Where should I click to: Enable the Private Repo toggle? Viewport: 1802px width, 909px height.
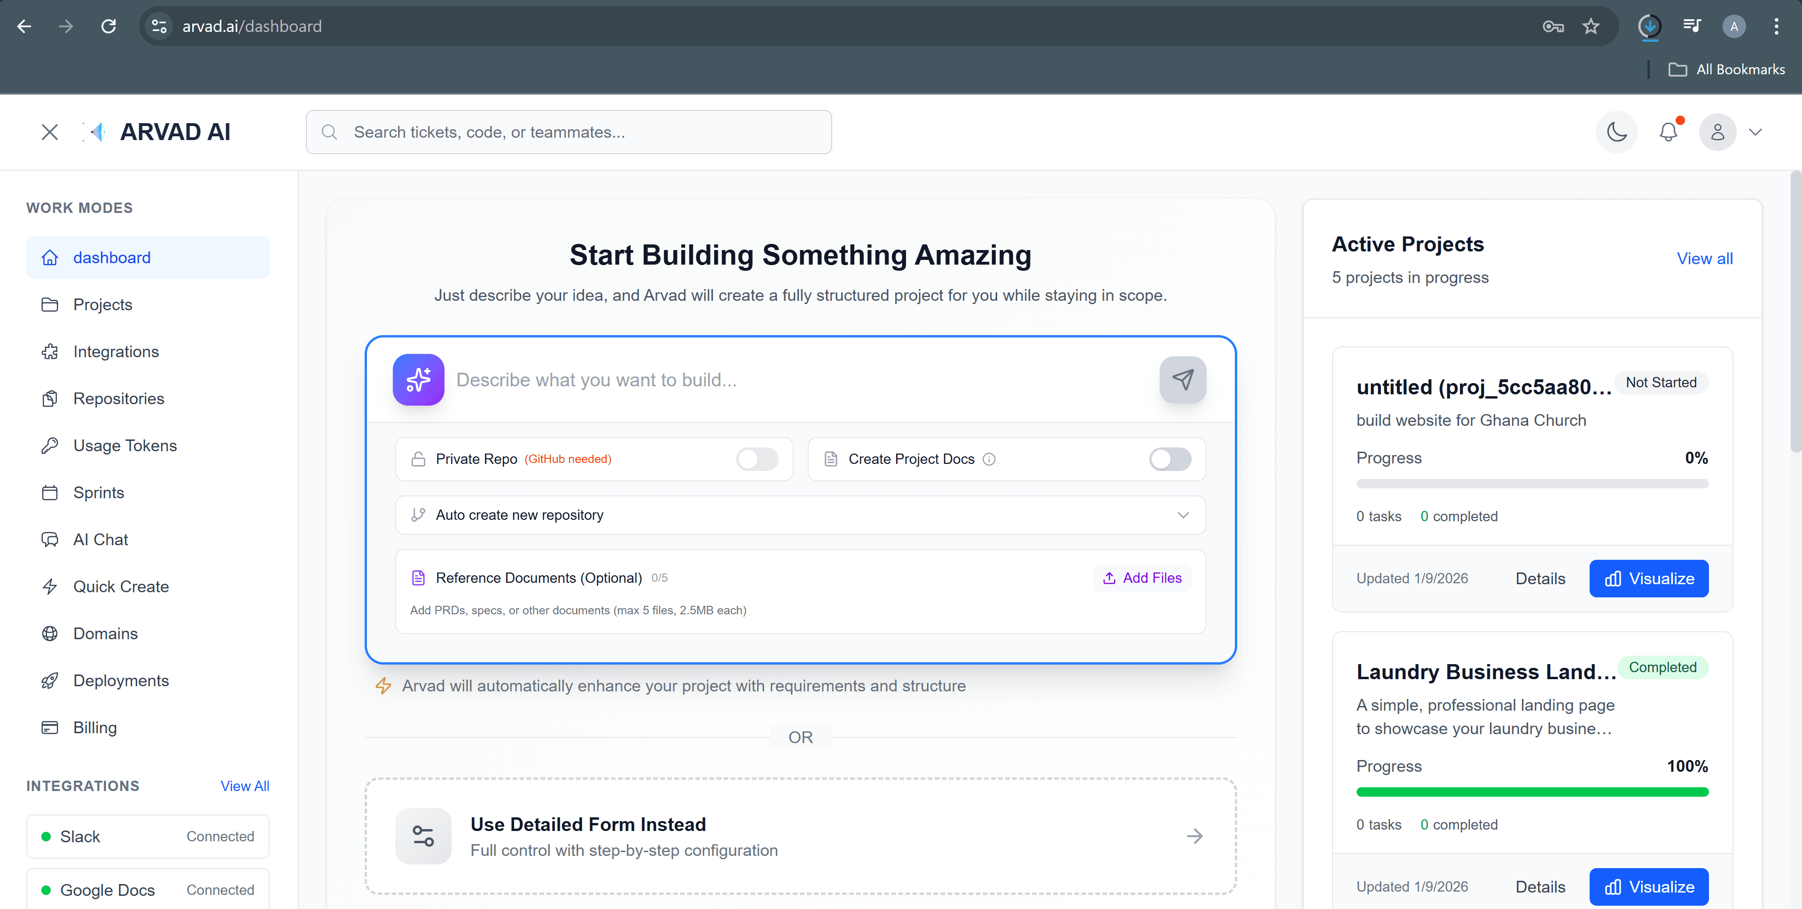[x=757, y=459]
